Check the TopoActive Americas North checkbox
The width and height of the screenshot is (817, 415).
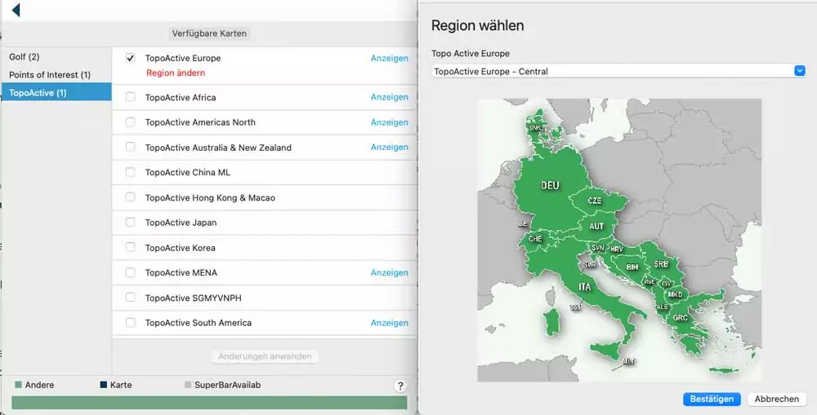click(x=130, y=122)
